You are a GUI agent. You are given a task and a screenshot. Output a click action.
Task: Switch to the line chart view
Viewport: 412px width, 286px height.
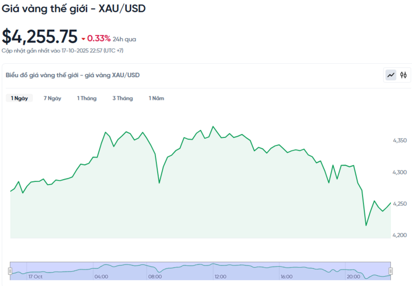[391, 75]
